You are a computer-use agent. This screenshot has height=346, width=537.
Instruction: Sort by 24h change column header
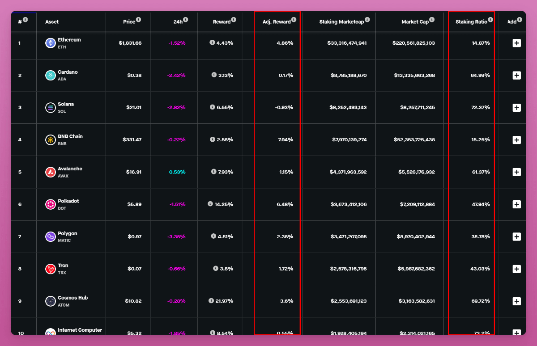(178, 22)
